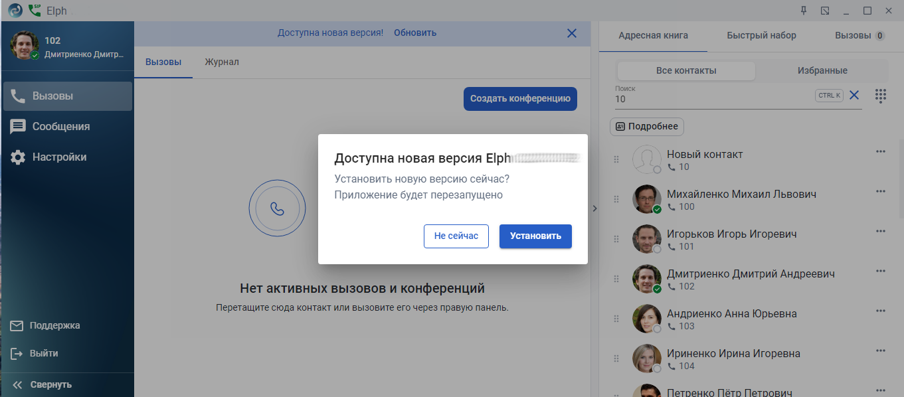
Task: Focus the Поиск contact search field
Action: coord(711,99)
